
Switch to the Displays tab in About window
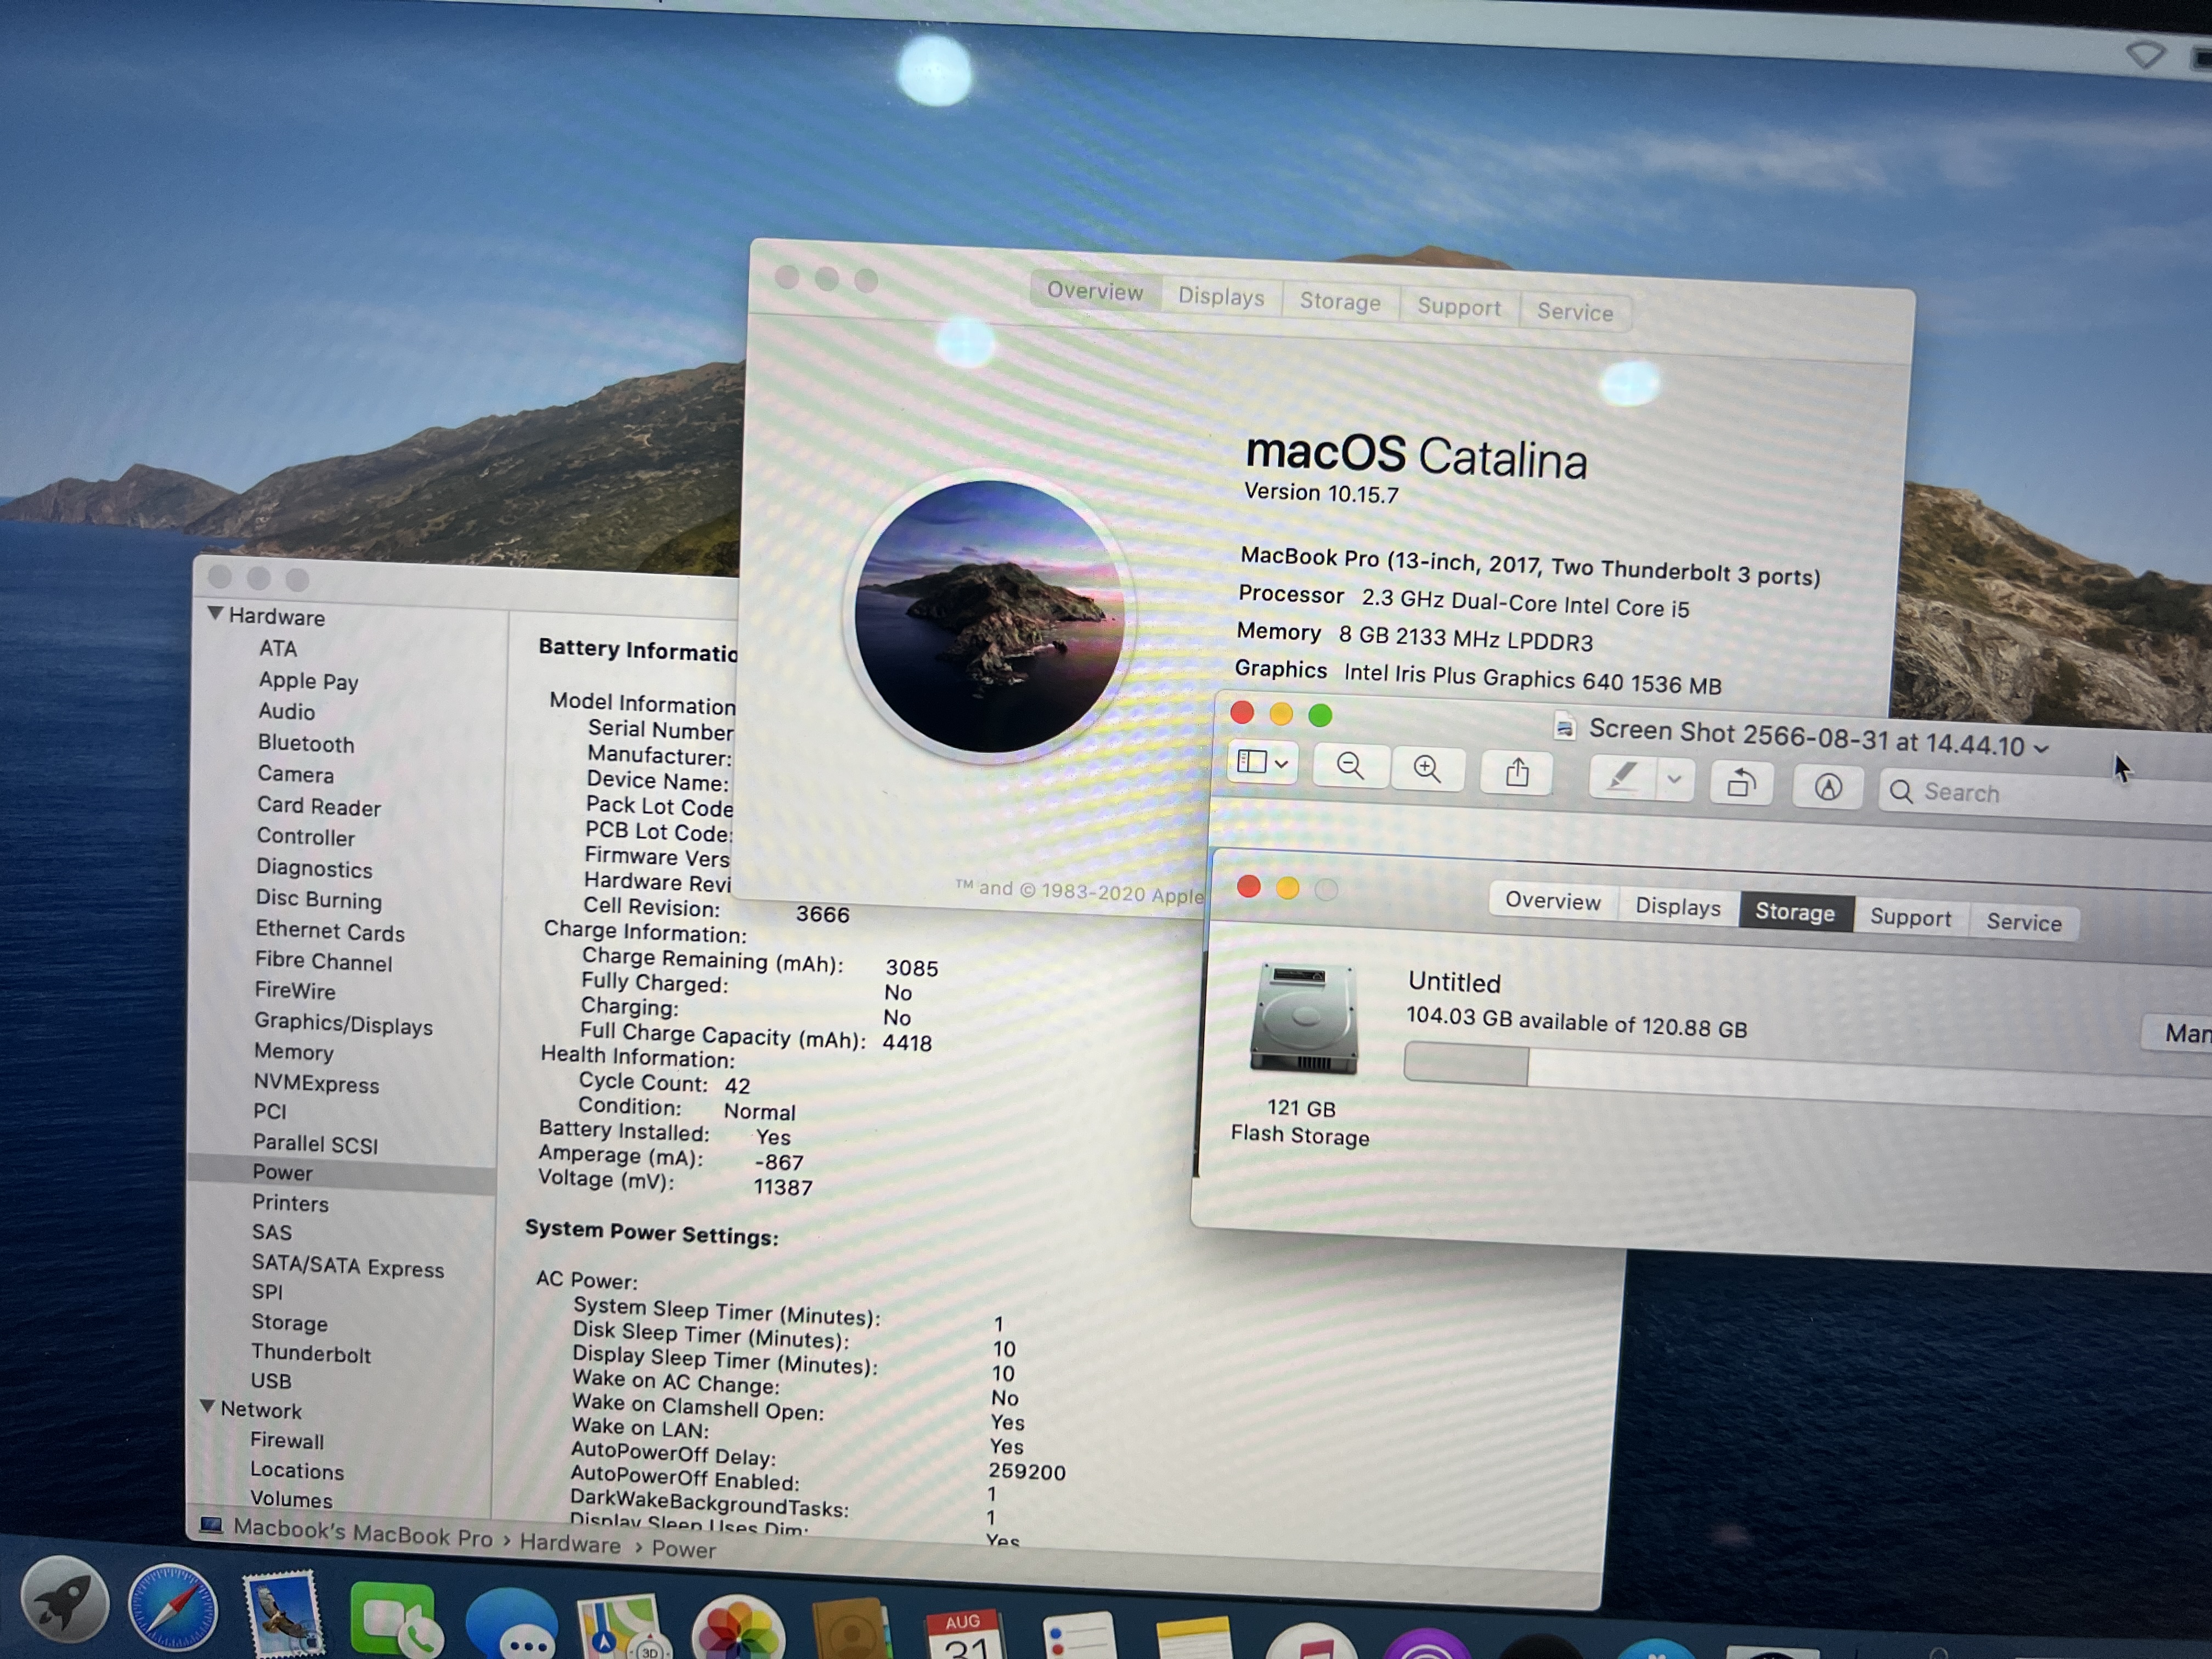1220,297
